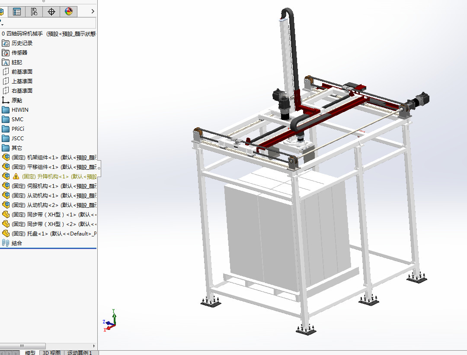Open the ConfigurationManager tab icon

click(34, 12)
